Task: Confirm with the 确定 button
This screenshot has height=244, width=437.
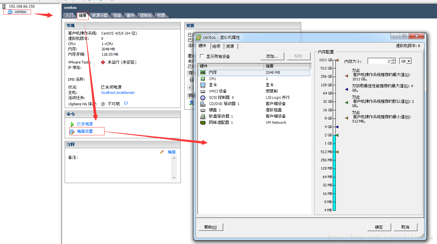Action: click(x=379, y=227)
